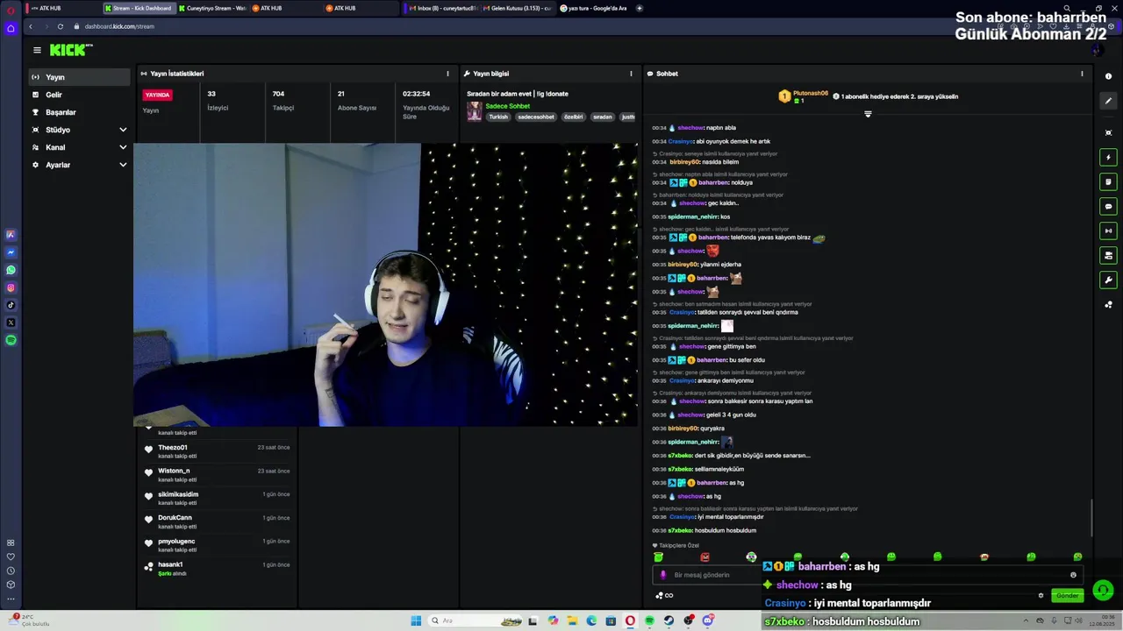Viewport: 1123px width, 631px height.
Task: Click pmyolugenc in activity feed
Action: point(176,542)
